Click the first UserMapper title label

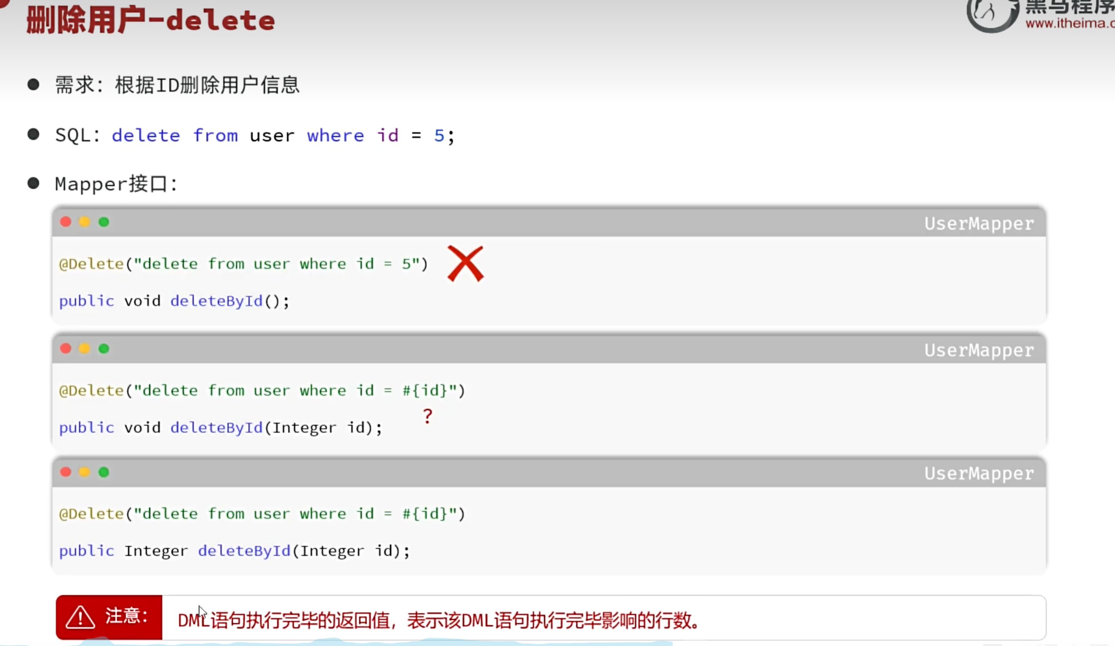tap(979, 224)
